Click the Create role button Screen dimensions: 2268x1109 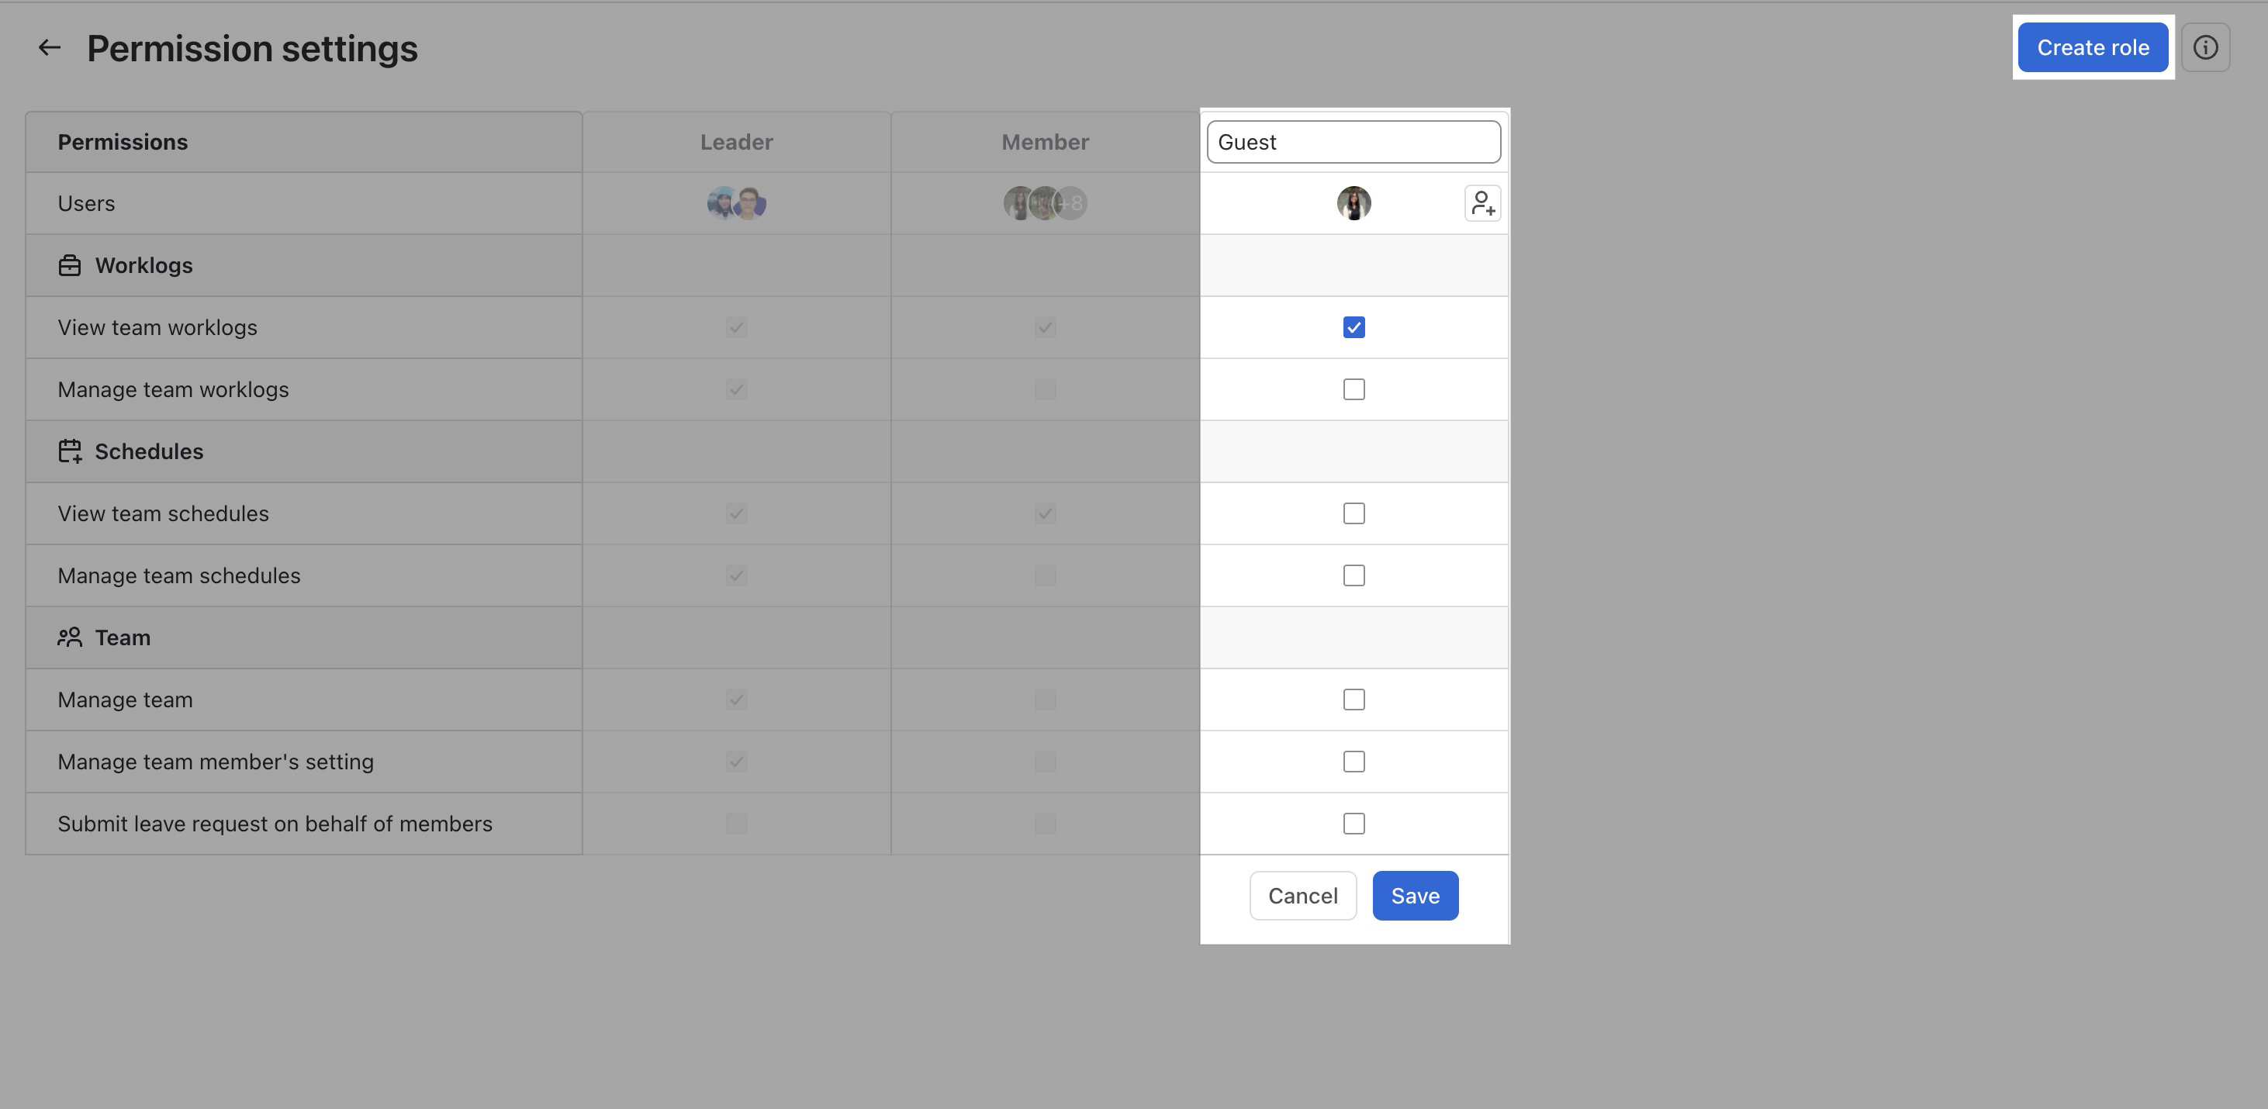[x=2093, y=47]
